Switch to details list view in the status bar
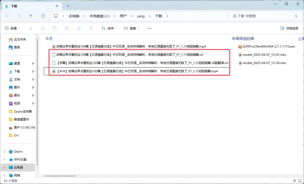The height and width of the screenshot is (184, 304). click(294, 181)
